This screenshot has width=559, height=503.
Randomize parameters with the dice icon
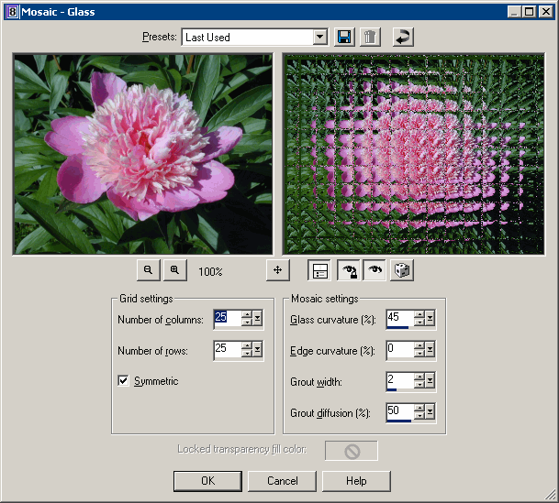coord(402,270)
